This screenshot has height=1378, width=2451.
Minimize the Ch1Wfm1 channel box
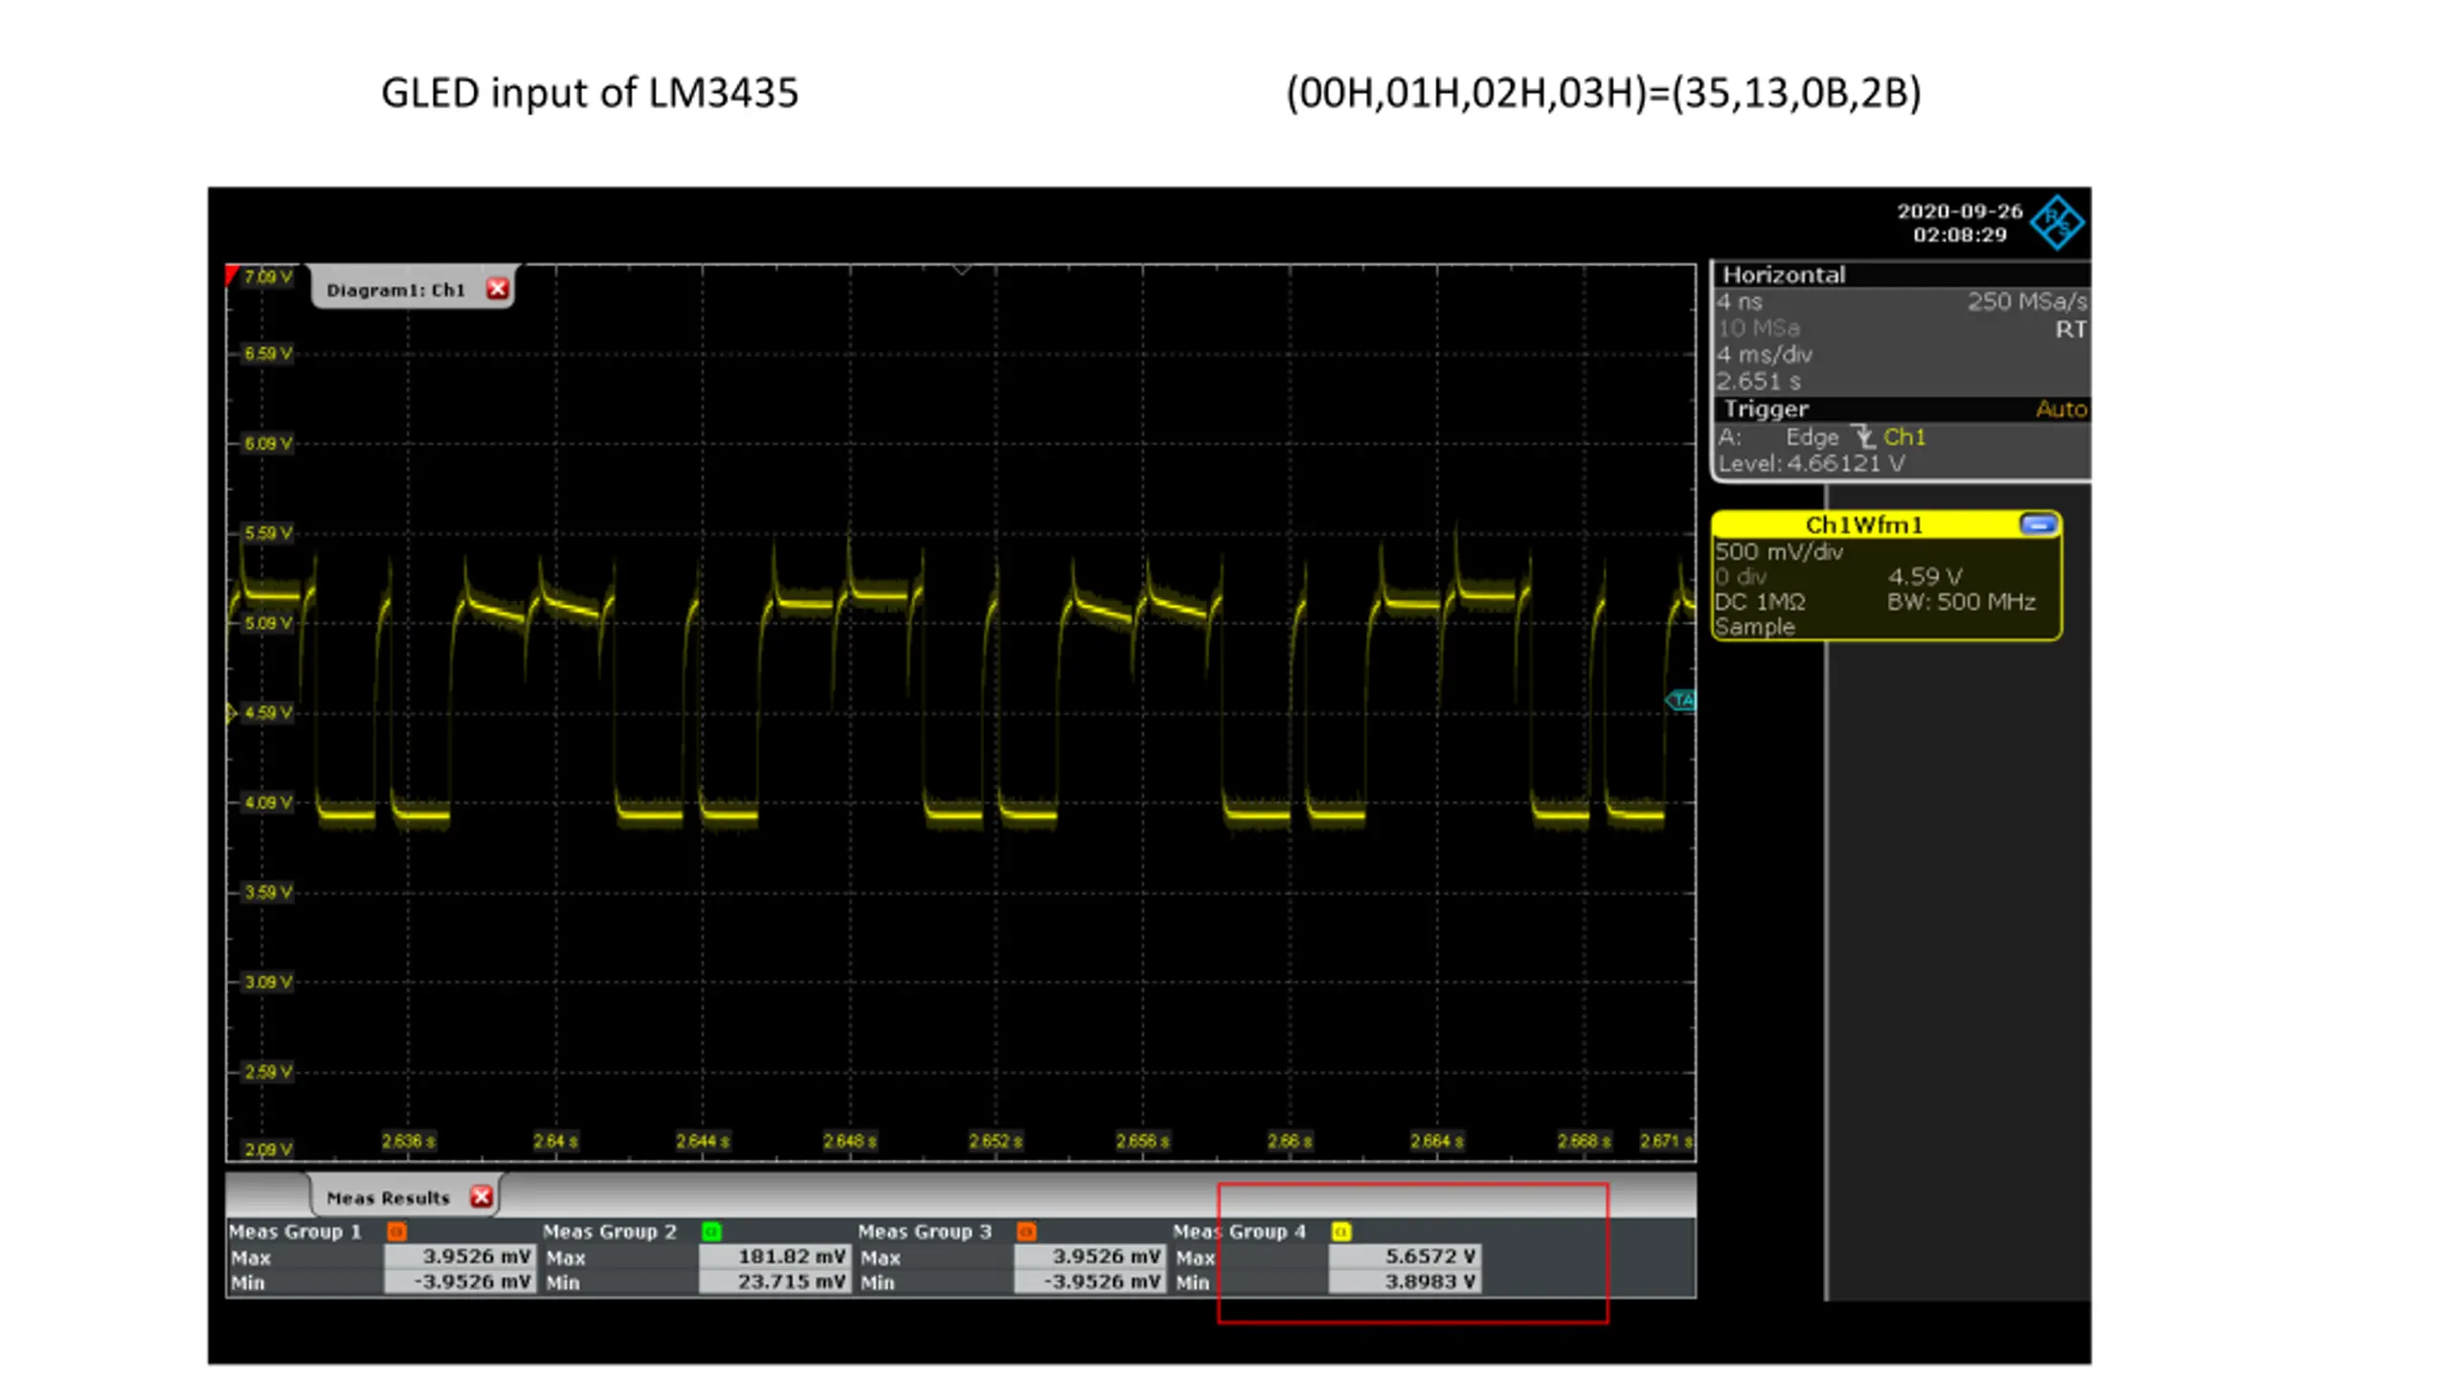(2037, 523)
